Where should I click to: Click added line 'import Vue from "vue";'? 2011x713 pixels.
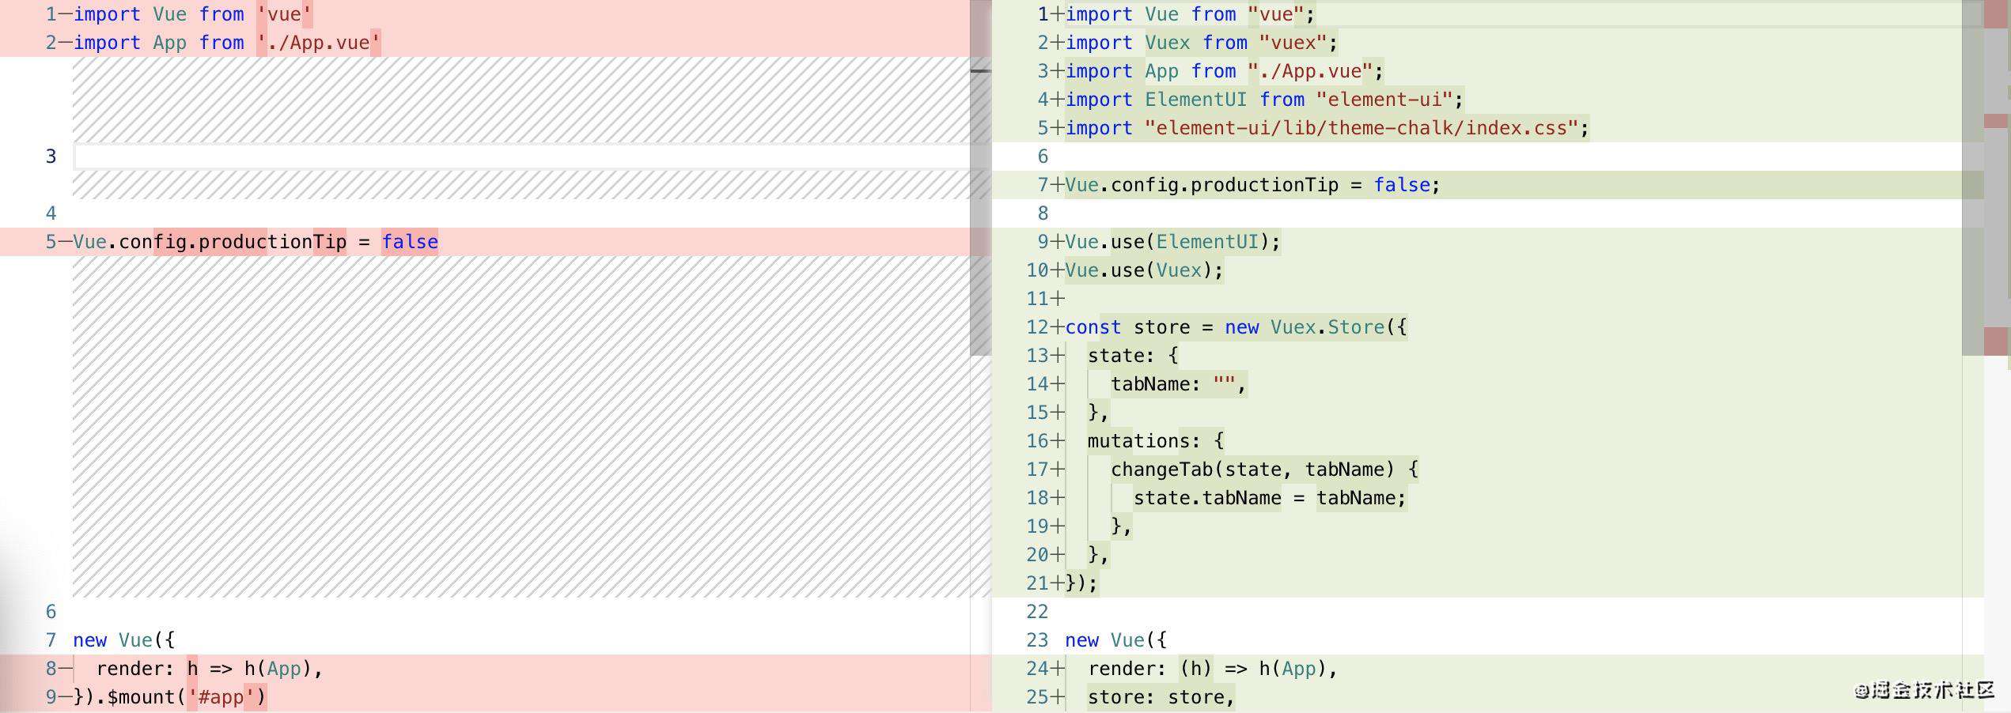point(1190,14)
